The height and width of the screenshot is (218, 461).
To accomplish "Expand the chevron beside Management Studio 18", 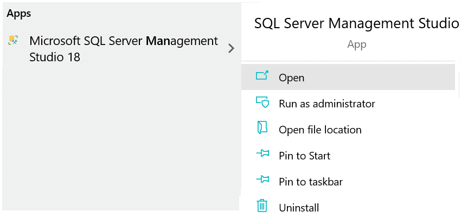I will tap(232, 48).
